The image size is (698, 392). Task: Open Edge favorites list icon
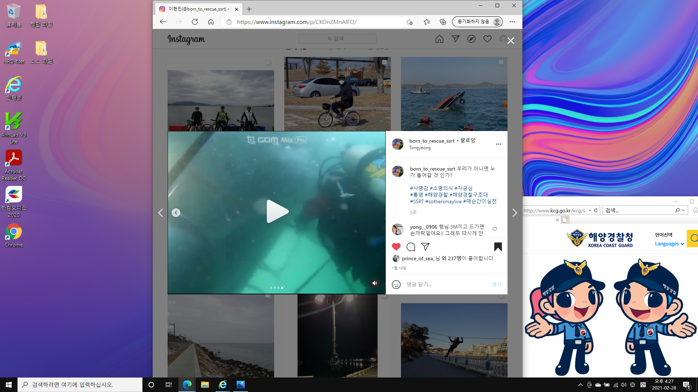[427, 22]
